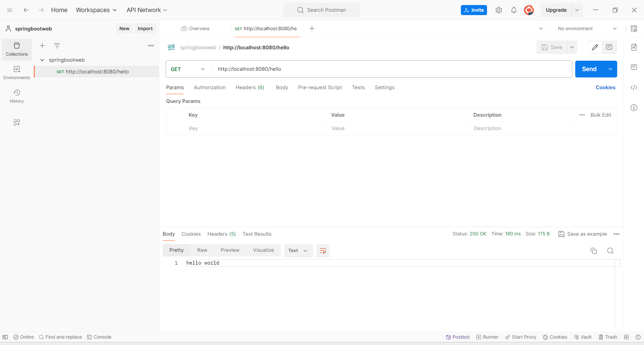Open the hamburger menu icon
The width and height of the screenshot is (644, 345).
(10, 10)
